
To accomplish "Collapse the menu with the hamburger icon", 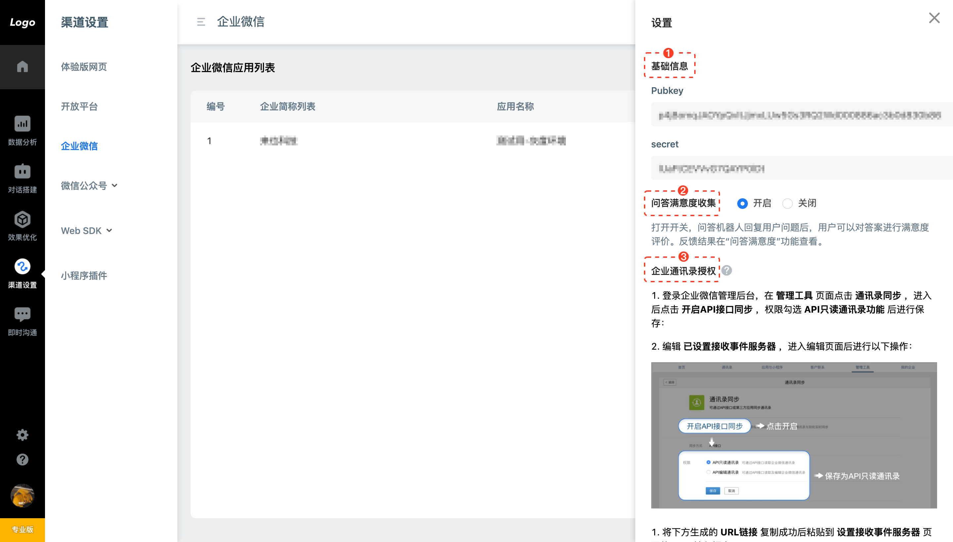I will point(201,22).
